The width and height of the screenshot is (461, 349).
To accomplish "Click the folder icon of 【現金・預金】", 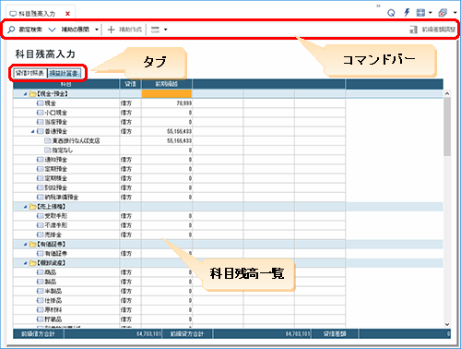I will coord(32,94).
